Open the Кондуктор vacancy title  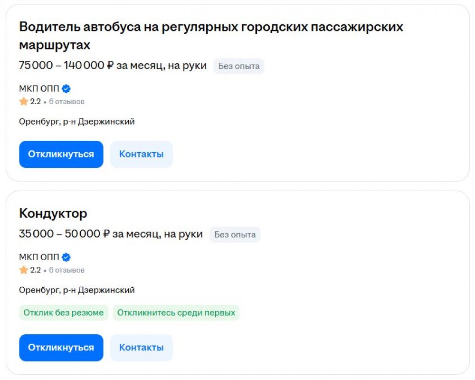[x=53, y=214]
